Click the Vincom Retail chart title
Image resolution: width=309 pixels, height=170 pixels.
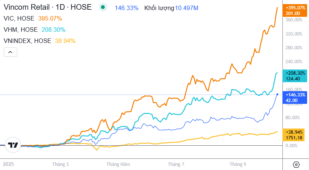click(x=47, y=7)
